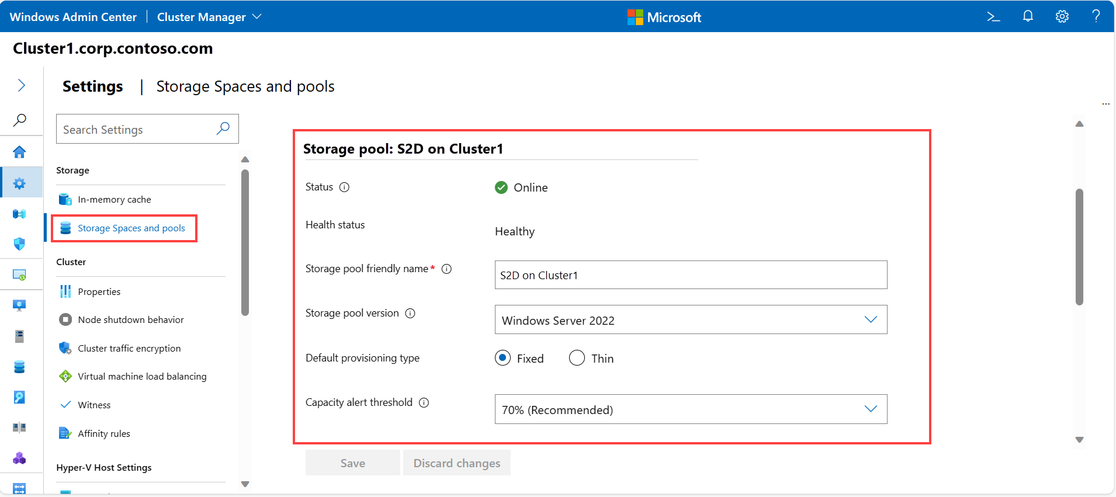Image resolution: width=1116 pixels, height=497 pixels.
Task: Click the Storage pool friendly name field
Action: pyautogui.click(x=691, y=275)
